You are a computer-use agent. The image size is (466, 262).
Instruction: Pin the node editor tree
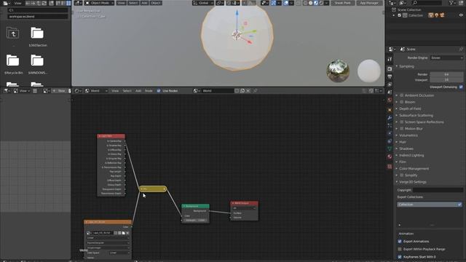(256, 90)
